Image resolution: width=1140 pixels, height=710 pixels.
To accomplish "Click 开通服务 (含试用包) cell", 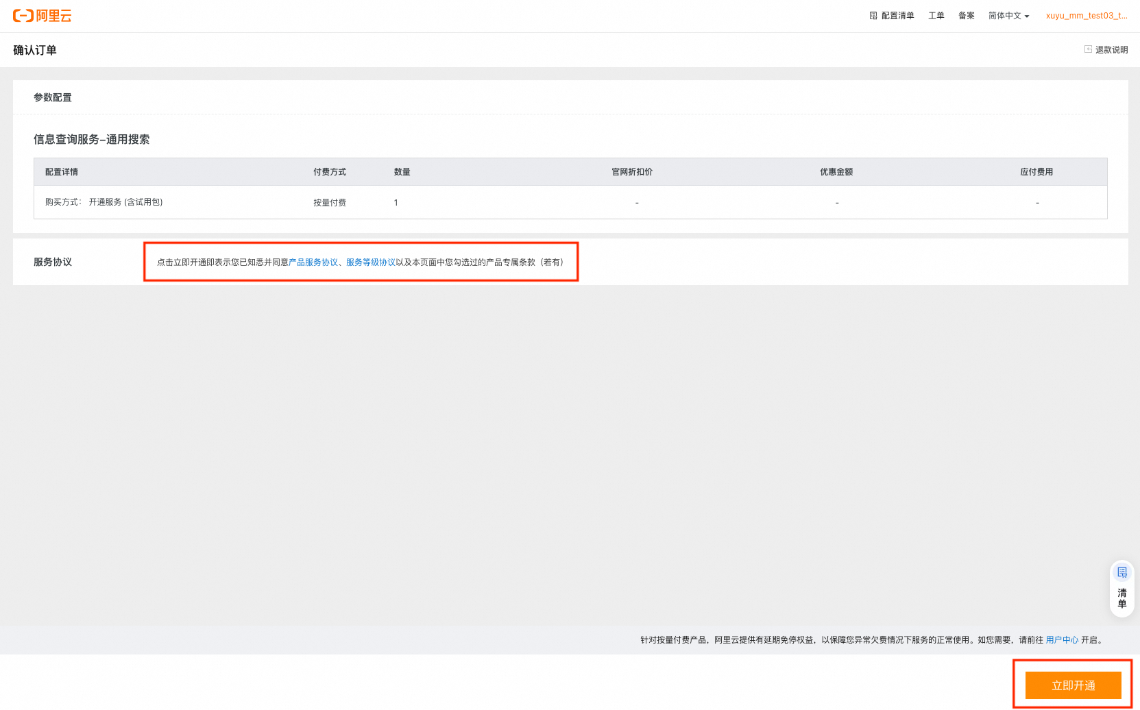I will (125, 202).
